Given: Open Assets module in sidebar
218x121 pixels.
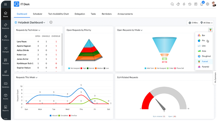Looking at the screenshot, I should (x=6, y=96).
